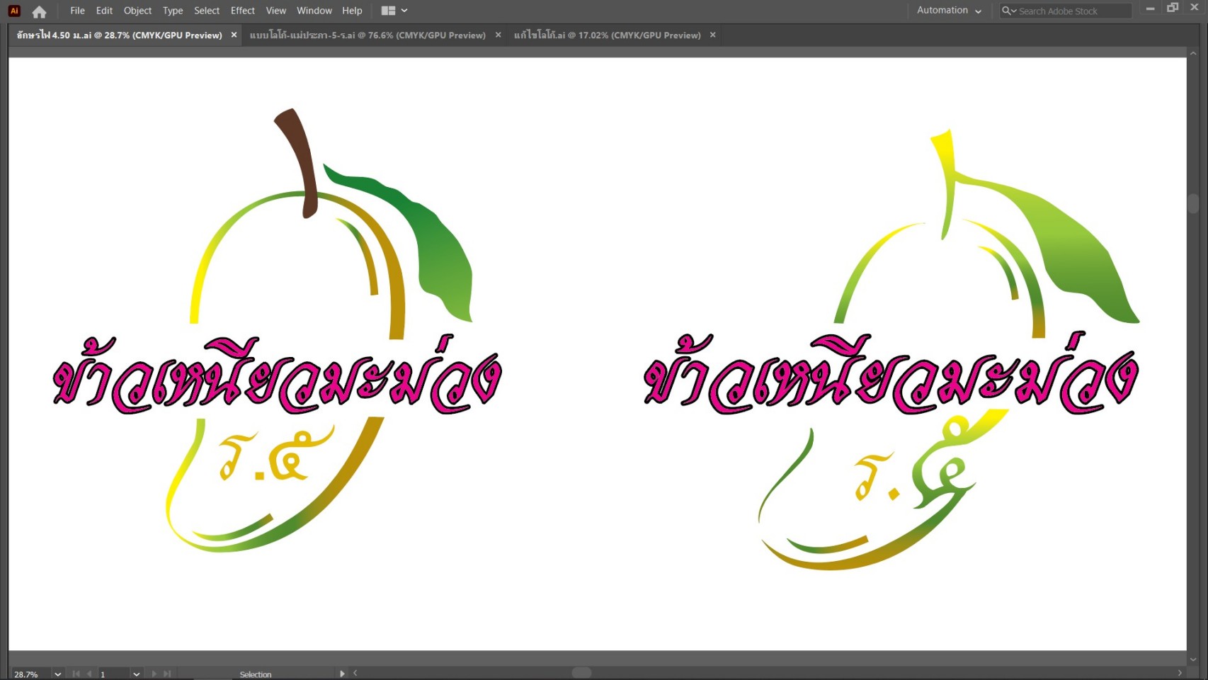Open the artboard number dropdown
Screen dimensions: 1208x680
click(x=136, y=674)
